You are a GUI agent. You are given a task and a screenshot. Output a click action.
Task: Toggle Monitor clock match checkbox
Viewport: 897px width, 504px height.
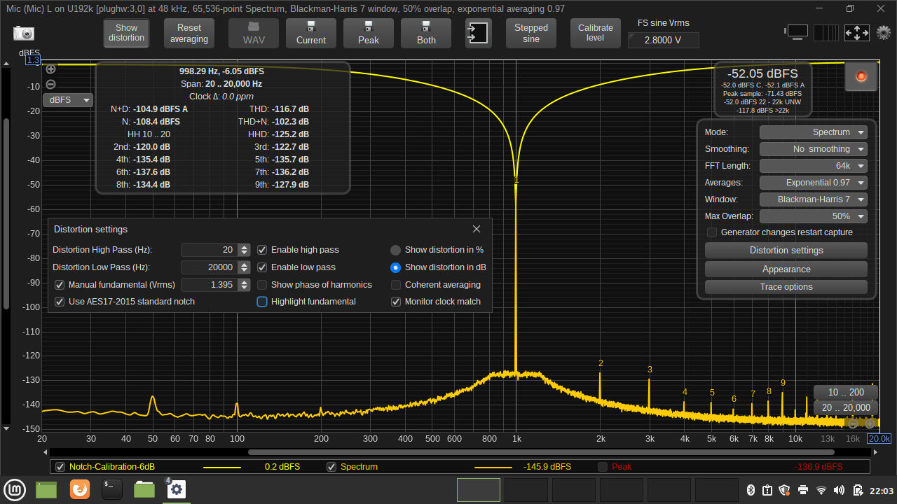396,302
